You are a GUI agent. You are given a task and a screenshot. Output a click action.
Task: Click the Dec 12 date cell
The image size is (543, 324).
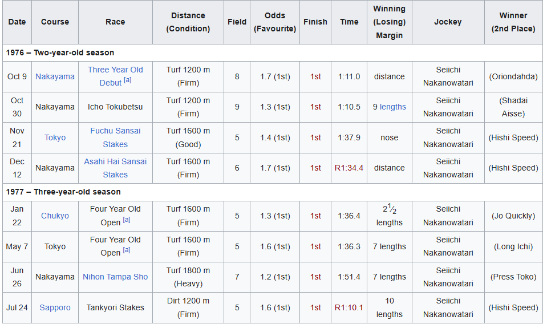[17, 168]
